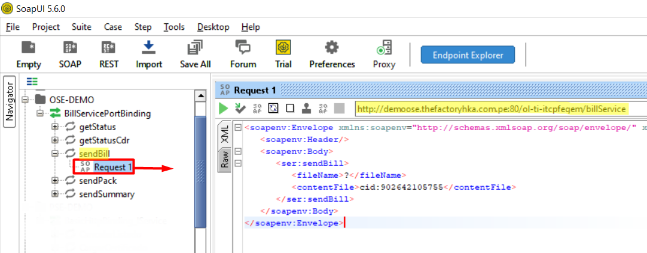Click the navigator vertical scrollbar thumb
The width and height of the screenshot is (647, 253).
(200, 171)
